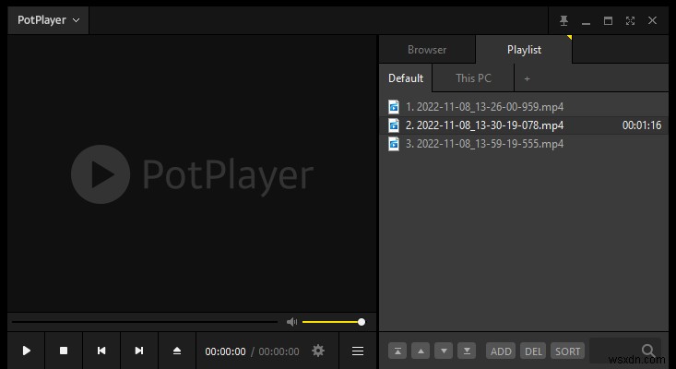Click the 00:01:16 duration of item 2
Image resolution: width=676 pixels, height=369 pixels.
tap(642, 125)
